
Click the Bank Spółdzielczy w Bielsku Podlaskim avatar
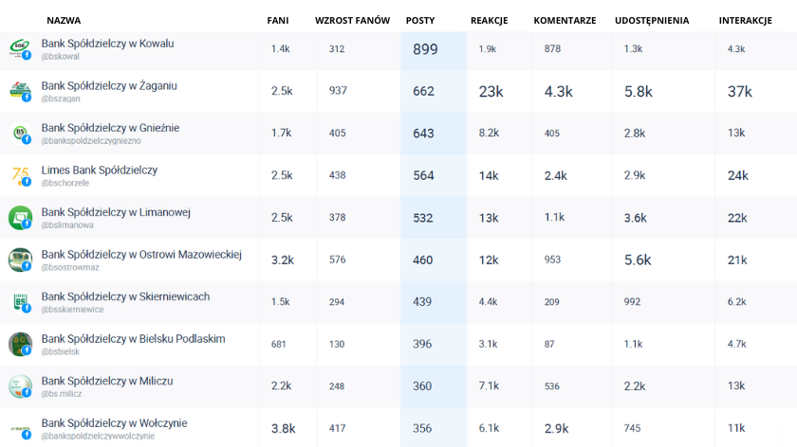[20, 344]
